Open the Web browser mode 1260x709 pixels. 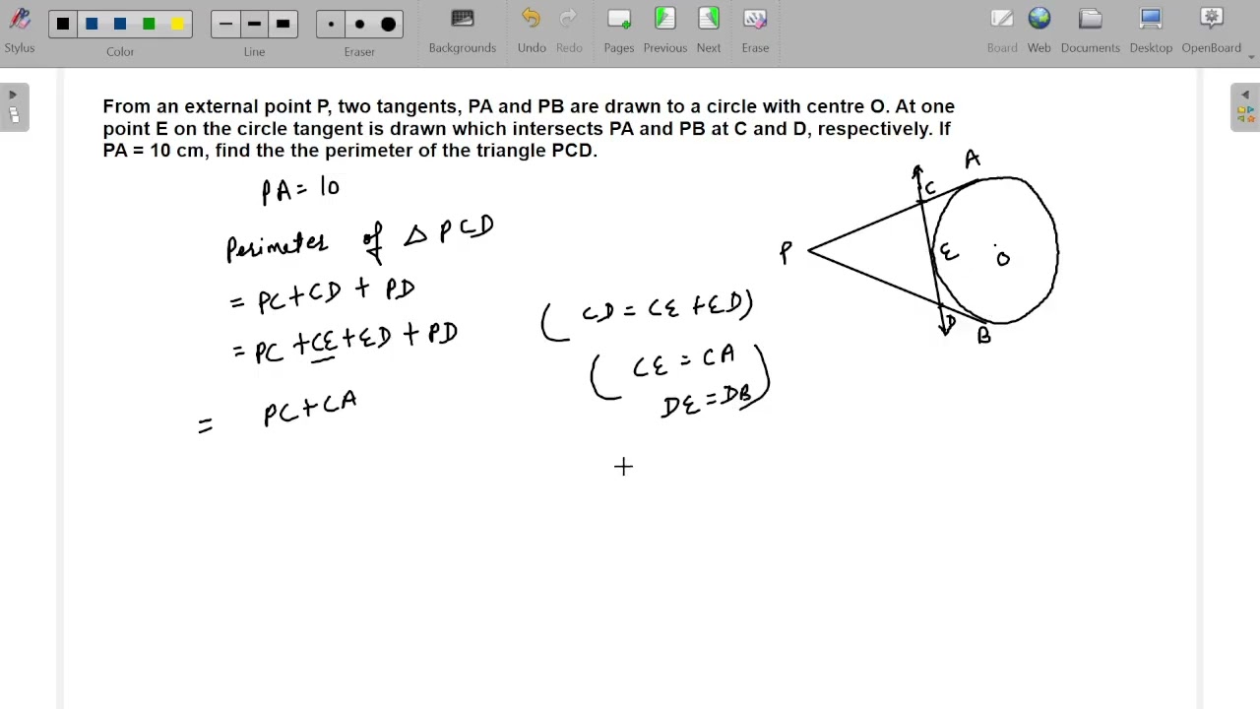click(1039, 31)
